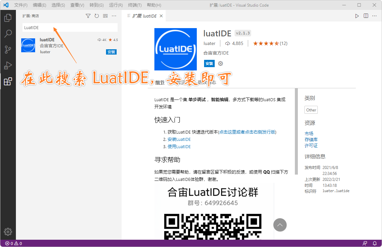The height and width of the screenshot is (247, 382).
Task: Open the 使用LuatIDE link
Action: (179, 146)
